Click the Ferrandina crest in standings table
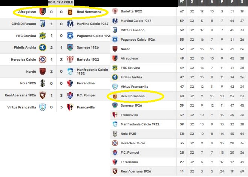248x177 pixels. click(x=115, y=162)
